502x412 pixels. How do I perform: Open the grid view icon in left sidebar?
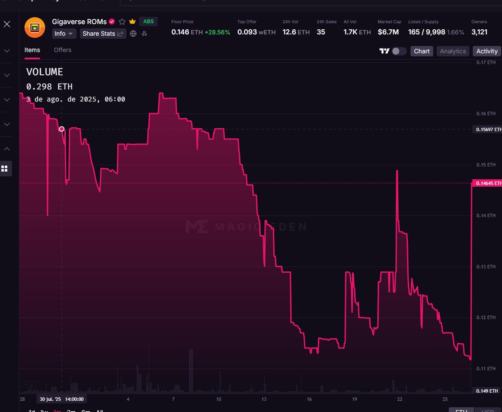[x=4, y=169]
